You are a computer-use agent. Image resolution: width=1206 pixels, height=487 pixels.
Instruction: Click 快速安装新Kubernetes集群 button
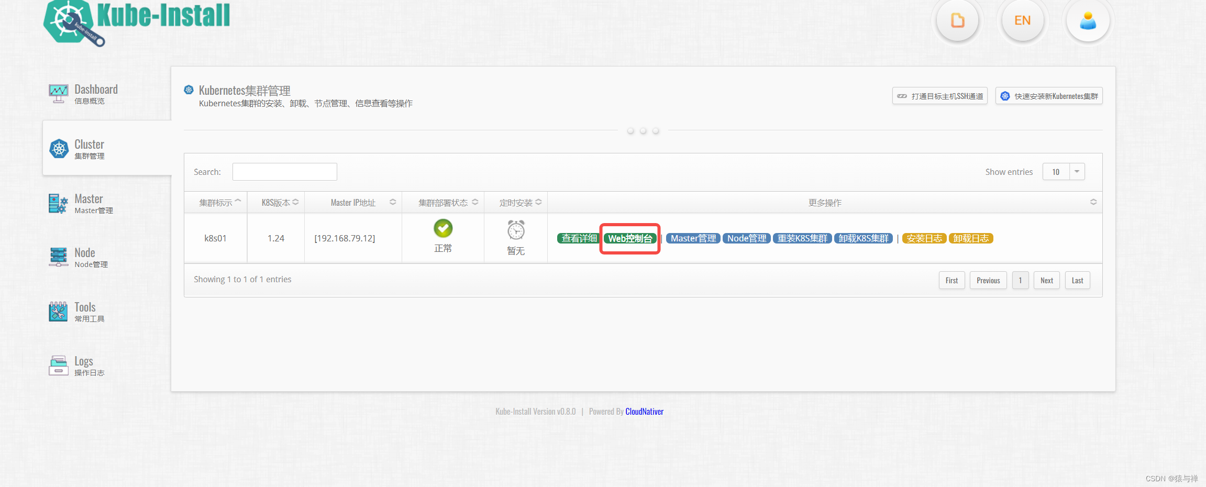[1049, 96]
